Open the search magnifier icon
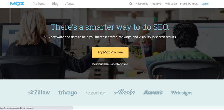Image resolution: width=224 pixels, height=110 pixels. pos(130,4)
